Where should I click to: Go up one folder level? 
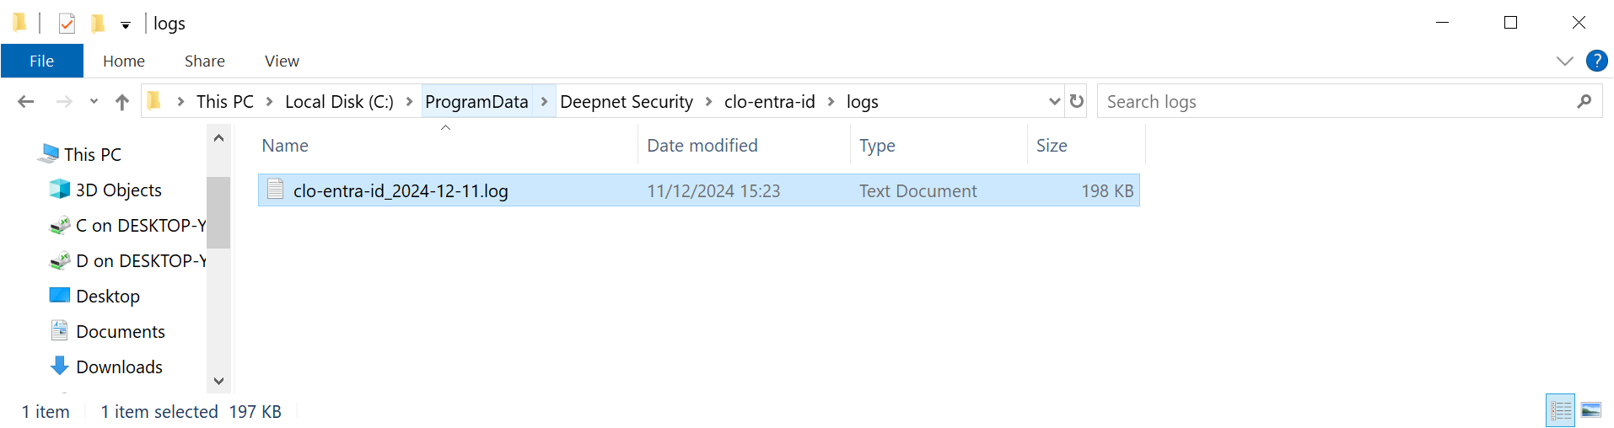[x=122, y=102]
